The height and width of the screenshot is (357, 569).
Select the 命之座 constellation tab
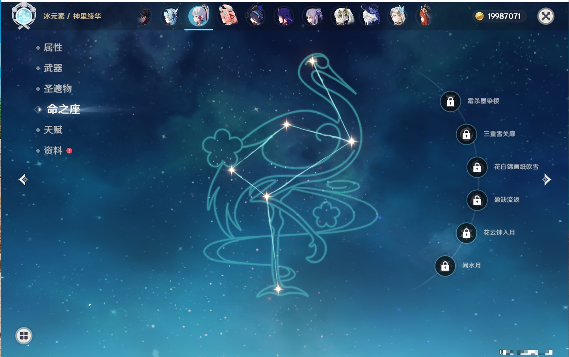pyautogui.click(x=63, y=109)
